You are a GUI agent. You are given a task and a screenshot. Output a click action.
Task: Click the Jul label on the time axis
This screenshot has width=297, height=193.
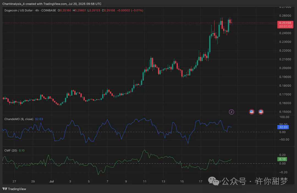coord(51,181)
